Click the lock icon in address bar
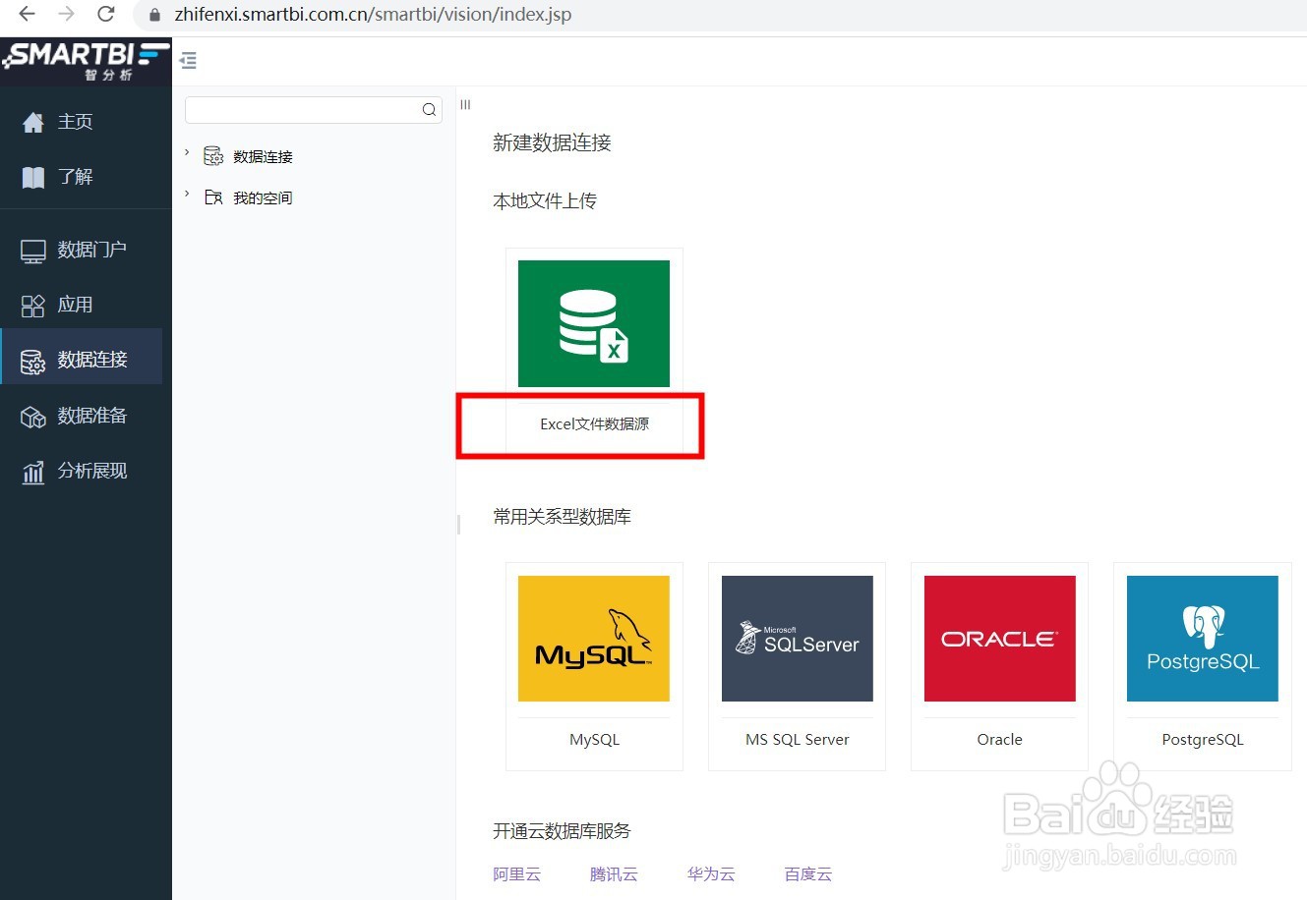 154,15
